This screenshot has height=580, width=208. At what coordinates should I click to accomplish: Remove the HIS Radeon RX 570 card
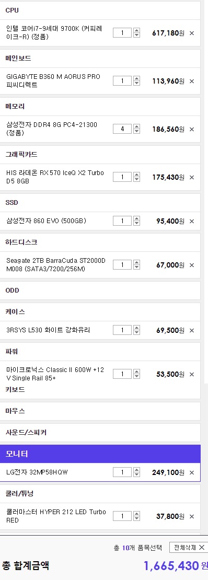192,178
